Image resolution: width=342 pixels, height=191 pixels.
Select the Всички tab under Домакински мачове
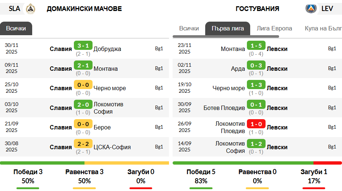tap(16, 28)
